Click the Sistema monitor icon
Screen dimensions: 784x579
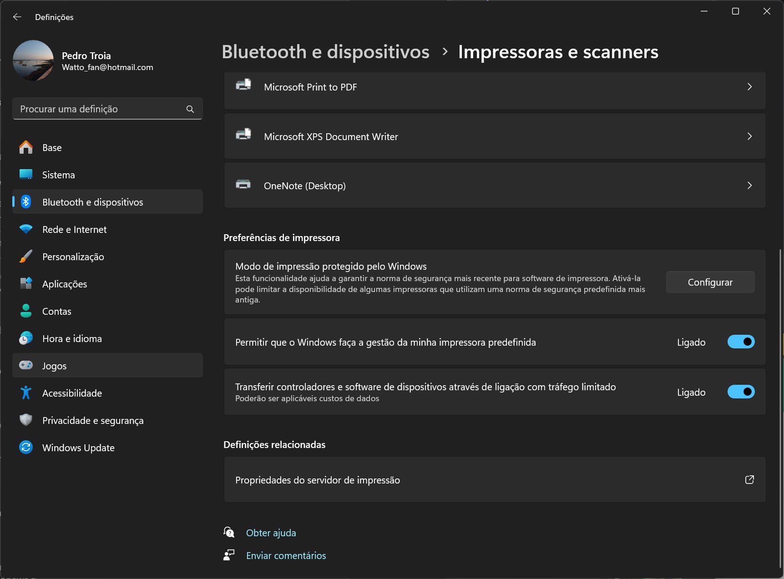pos(26,175)
